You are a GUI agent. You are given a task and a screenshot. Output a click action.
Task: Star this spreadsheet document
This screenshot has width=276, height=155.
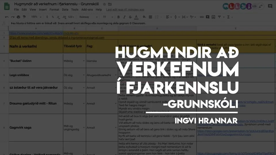[x=104, y=4]
